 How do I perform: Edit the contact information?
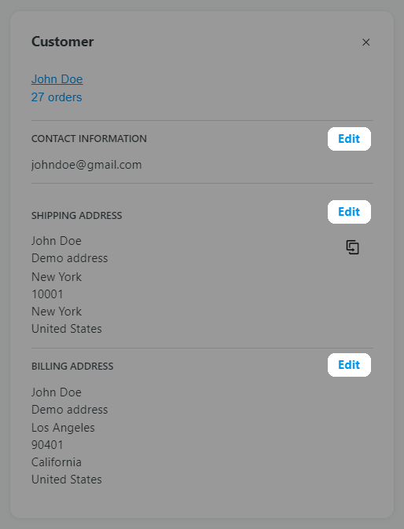click(x=349, y=139)
